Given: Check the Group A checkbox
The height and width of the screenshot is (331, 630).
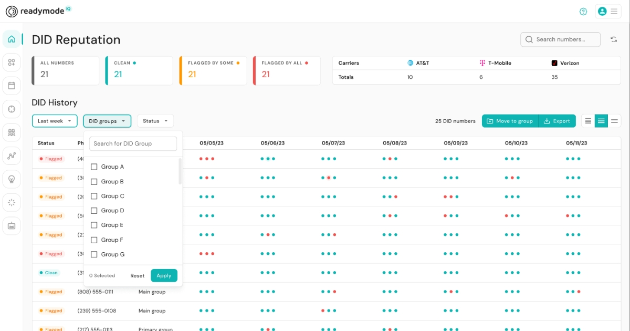Looking at the screenshot, I should 94,166.
